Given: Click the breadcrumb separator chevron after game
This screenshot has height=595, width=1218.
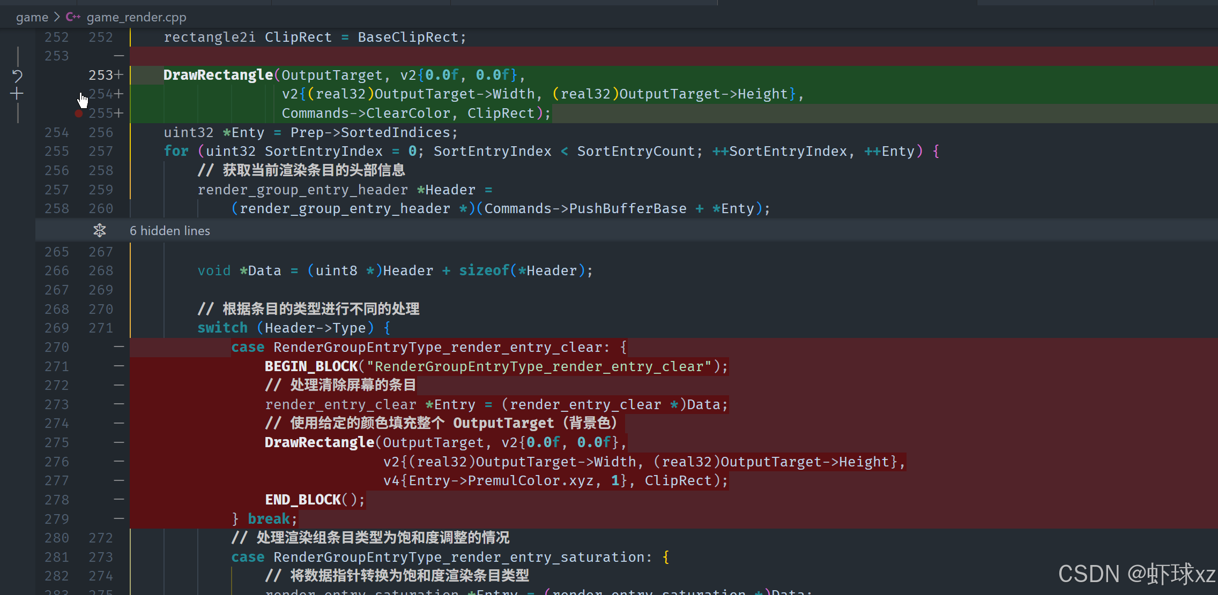Looking at the screenshot, I should point(57,17).
